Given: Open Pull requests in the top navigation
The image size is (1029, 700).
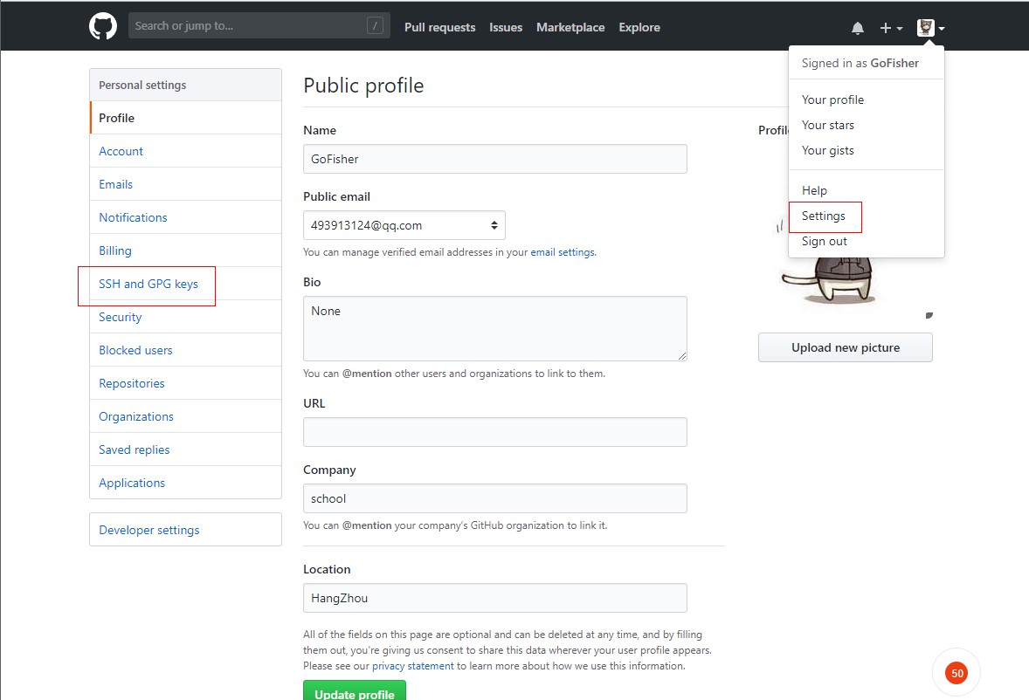Looking at the screenshot, I should [x=439, y=27].
